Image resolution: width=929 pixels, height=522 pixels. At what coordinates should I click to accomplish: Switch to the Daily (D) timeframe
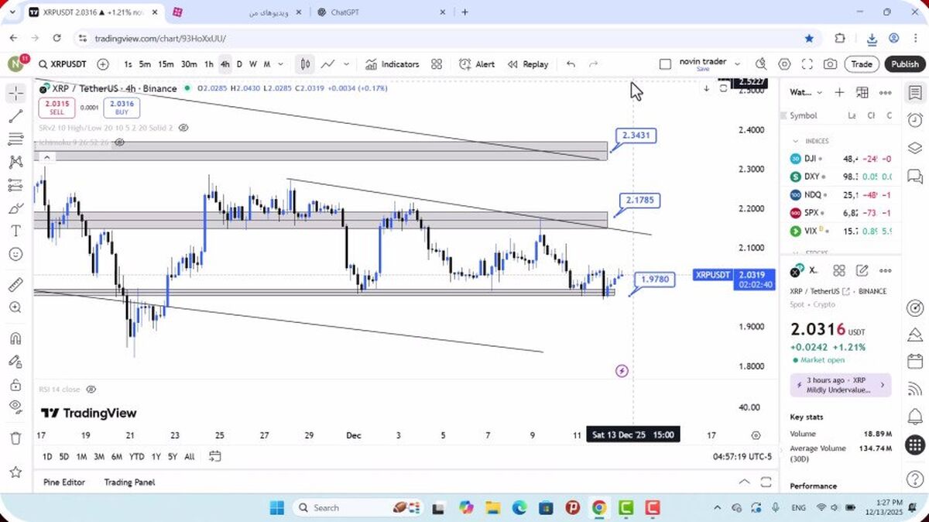click(239, 64)
